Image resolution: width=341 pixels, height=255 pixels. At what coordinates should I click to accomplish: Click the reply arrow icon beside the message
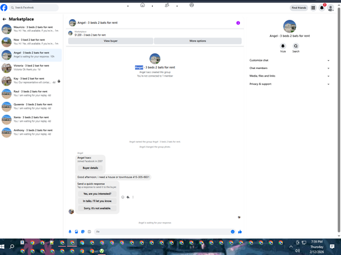[x=128, y=197]
